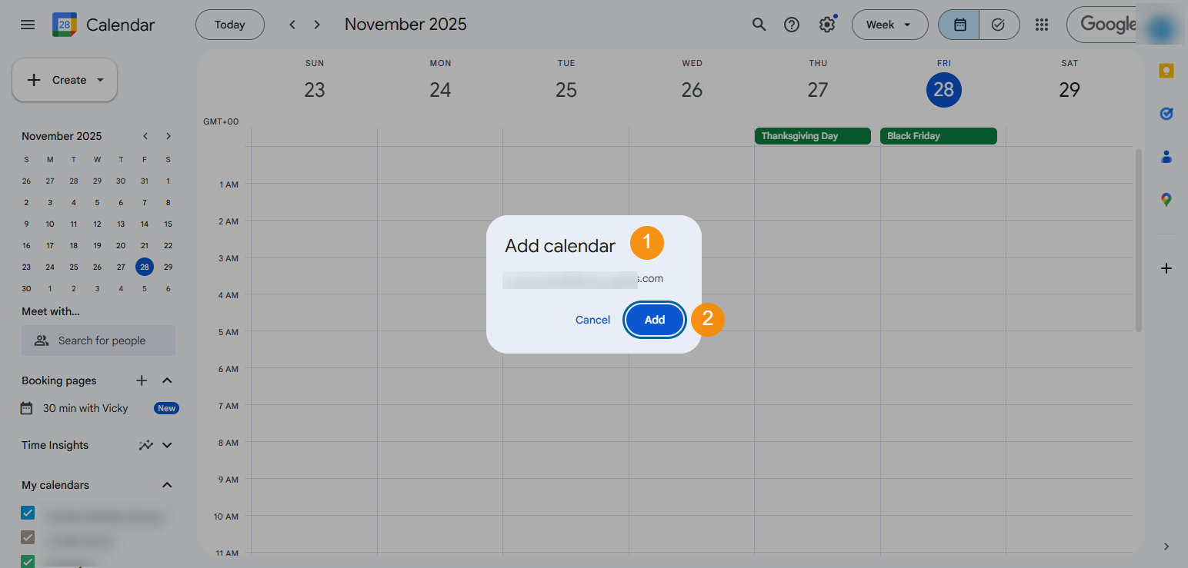Open the Google apps launcher grid
The image size is (1188, 568).
(x=1042, y=24)
